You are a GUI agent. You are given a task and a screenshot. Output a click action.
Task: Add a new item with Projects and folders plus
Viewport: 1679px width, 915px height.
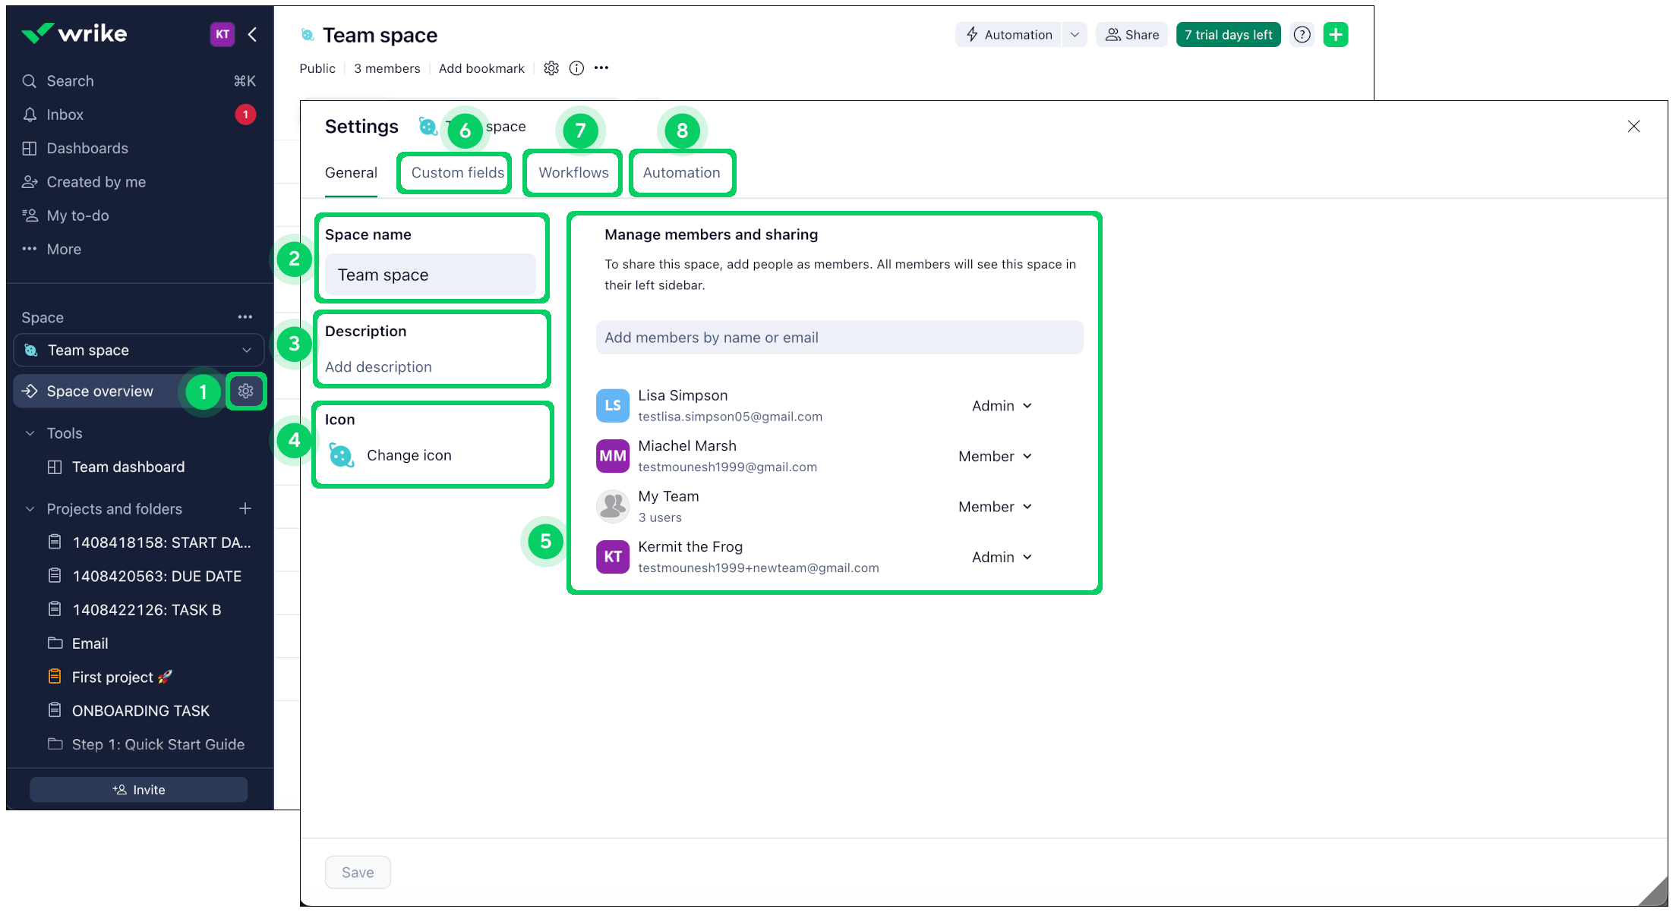click(245, 508)
